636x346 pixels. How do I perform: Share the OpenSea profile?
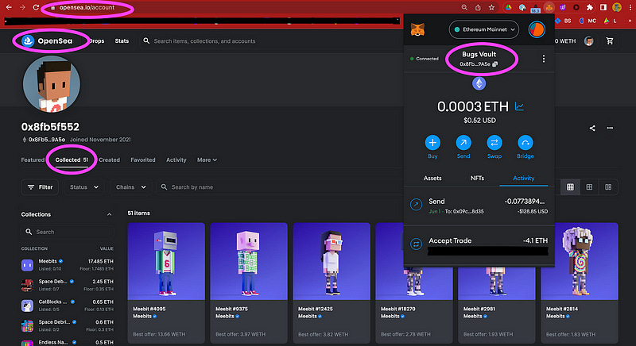[x=592, y=128]
